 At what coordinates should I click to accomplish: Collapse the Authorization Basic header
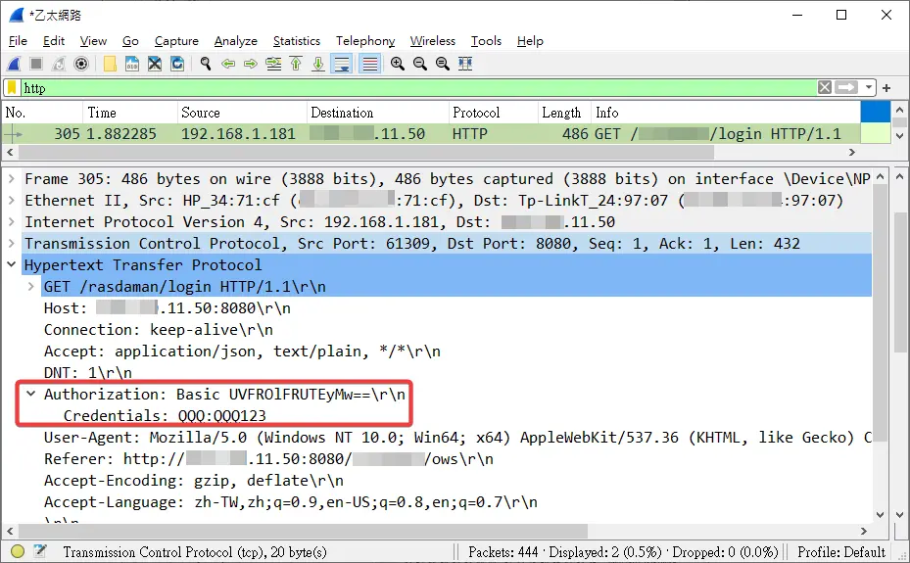[30, 394]
